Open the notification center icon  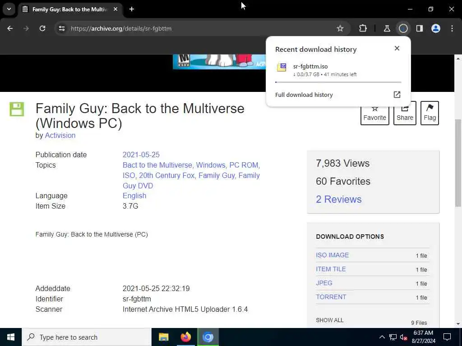click(x=447, y=337)
